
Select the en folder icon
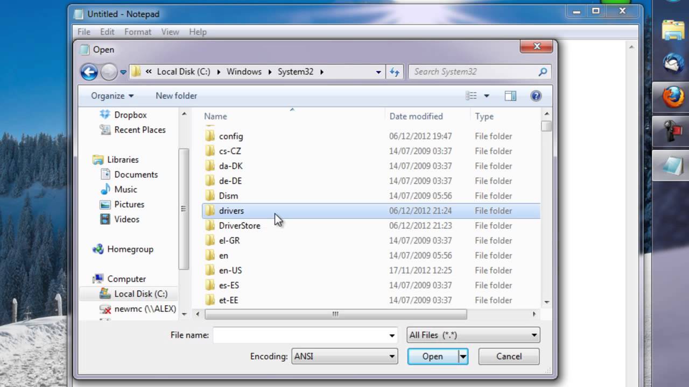(x=210, y=255)
